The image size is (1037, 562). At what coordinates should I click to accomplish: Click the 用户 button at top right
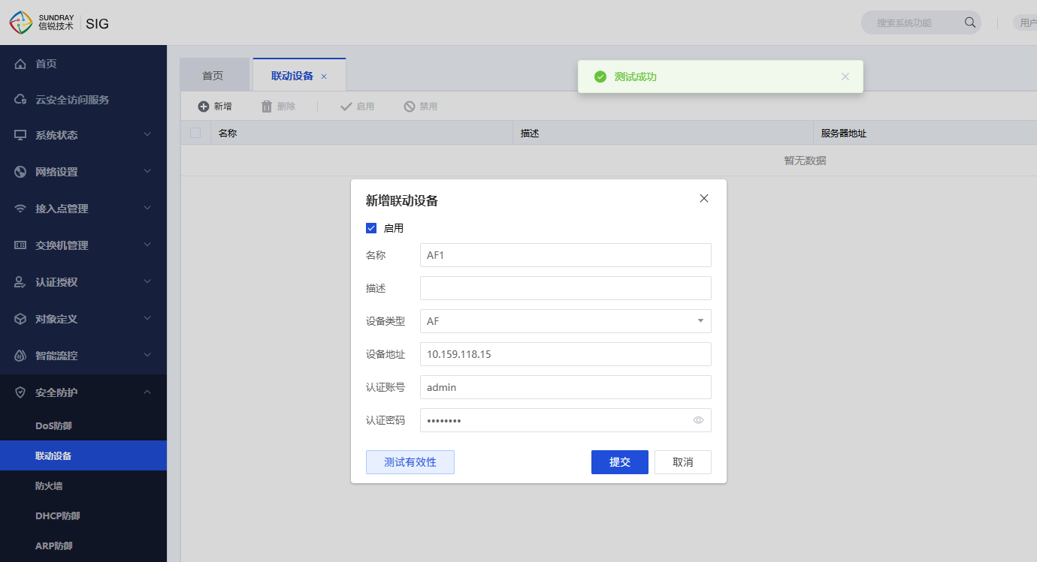pyautogui.click(x=1026, y=23)
